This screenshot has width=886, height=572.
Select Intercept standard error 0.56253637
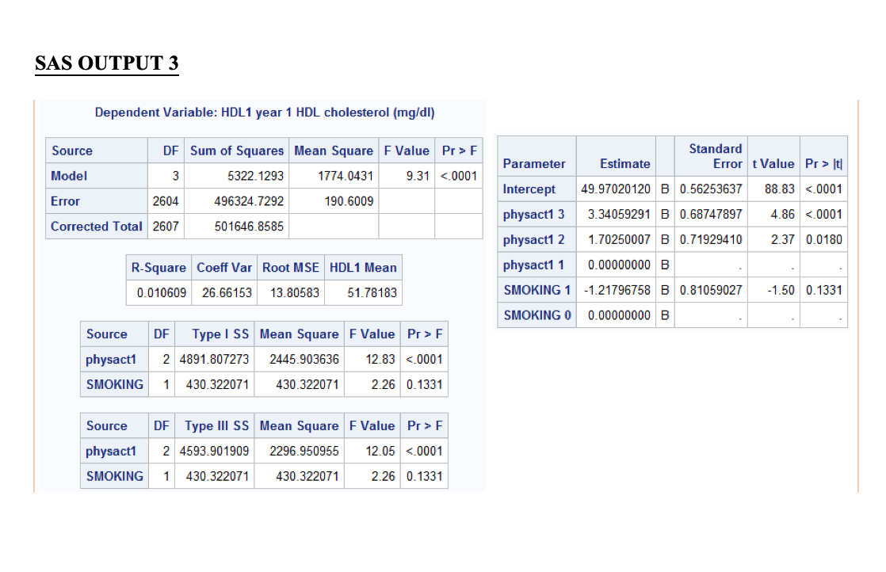pos(711,189)
